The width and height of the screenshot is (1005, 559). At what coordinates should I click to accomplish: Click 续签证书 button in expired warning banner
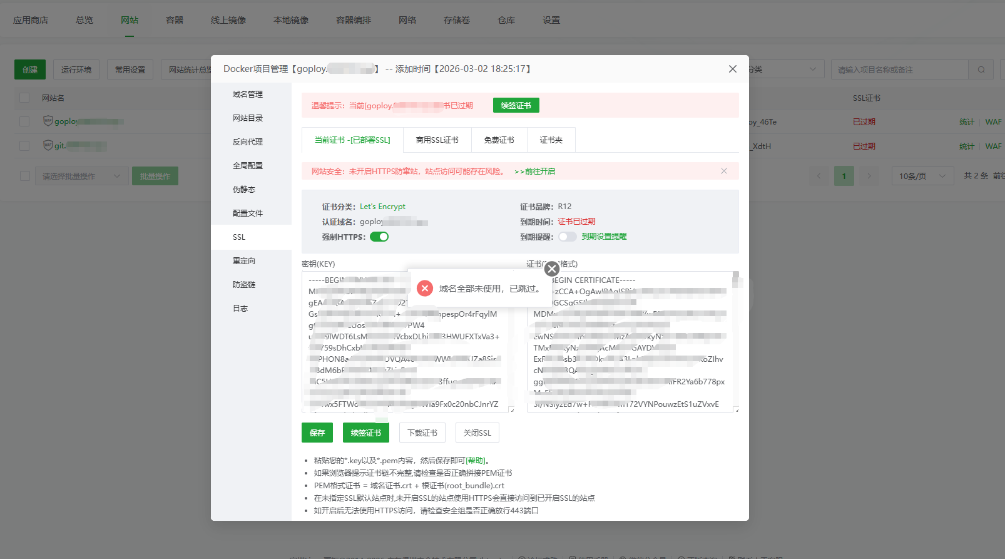(516, 105)
